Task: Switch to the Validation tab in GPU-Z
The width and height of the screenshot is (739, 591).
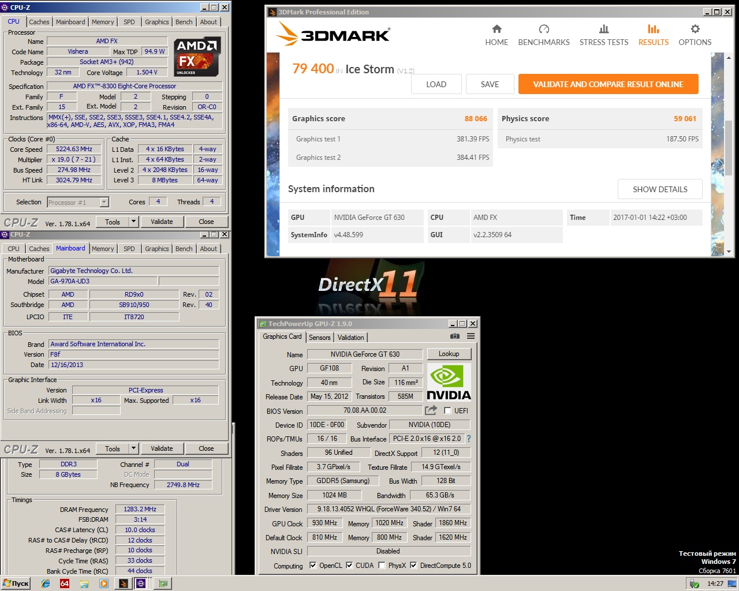Action: coord(351,338)
